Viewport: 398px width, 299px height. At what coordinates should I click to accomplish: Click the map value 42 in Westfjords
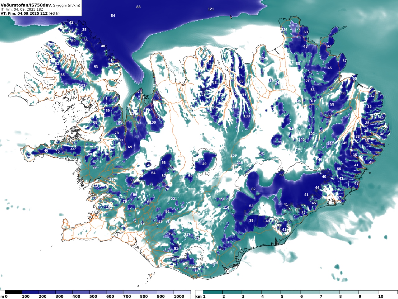coord(71,22)
